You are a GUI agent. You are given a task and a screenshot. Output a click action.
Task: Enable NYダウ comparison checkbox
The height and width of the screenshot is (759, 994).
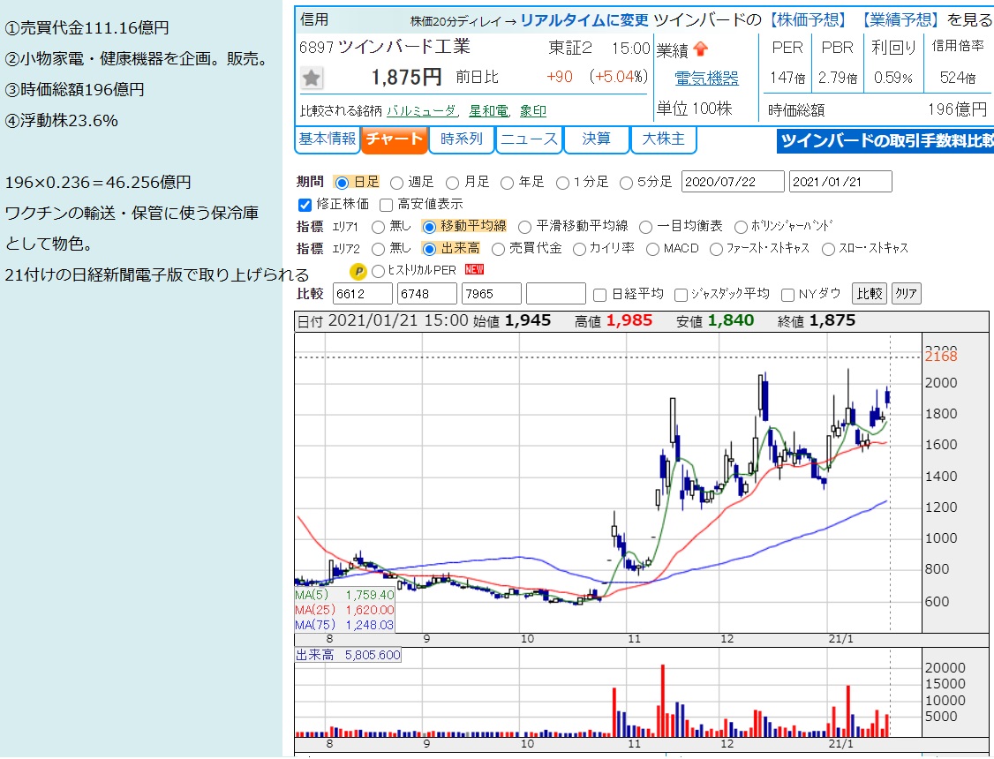(x=788, y=295)
